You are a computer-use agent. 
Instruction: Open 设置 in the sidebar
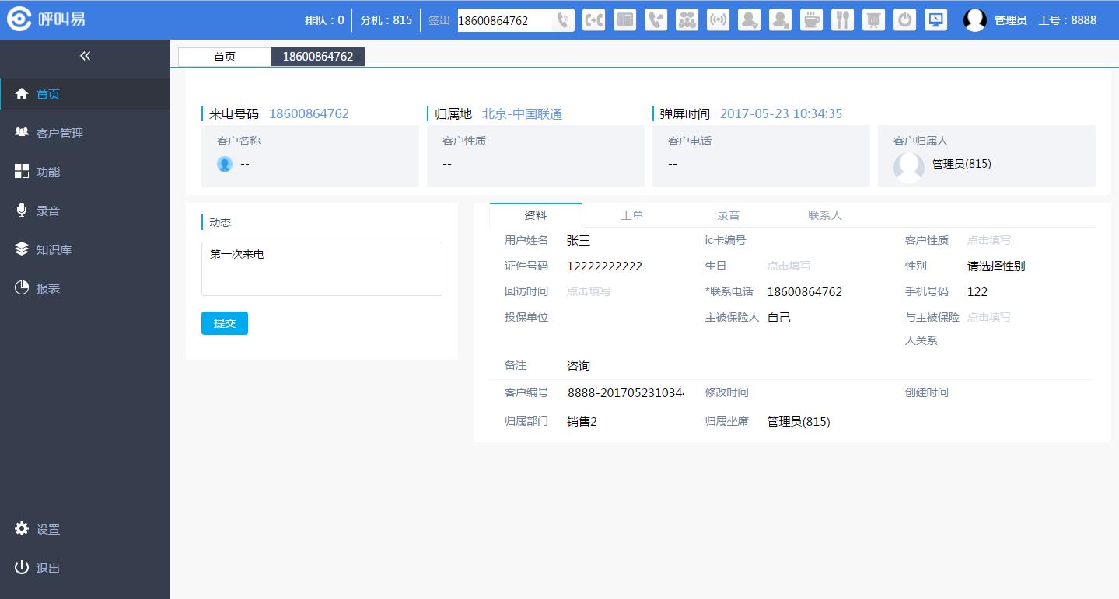point(85,529)
